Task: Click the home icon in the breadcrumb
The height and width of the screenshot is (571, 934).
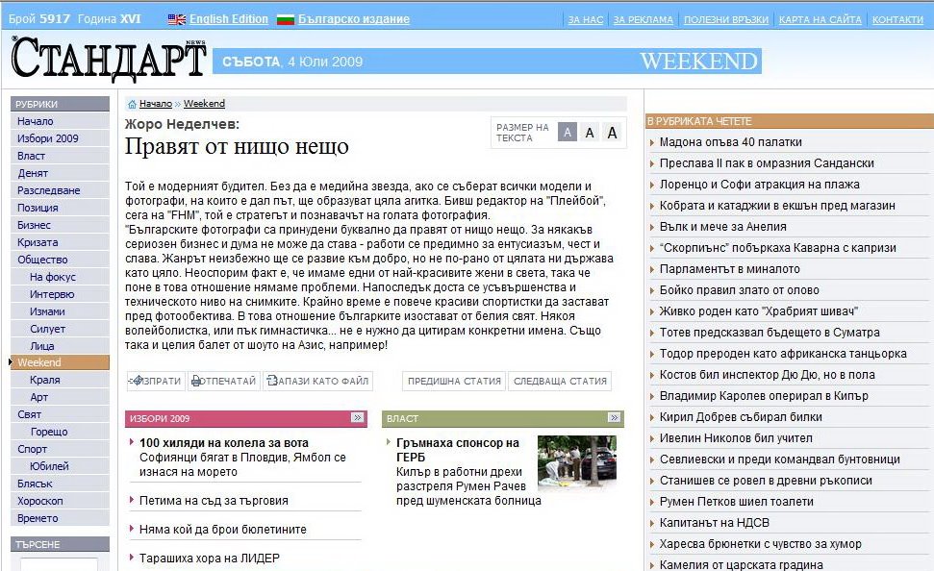Action: pos(132,104)
